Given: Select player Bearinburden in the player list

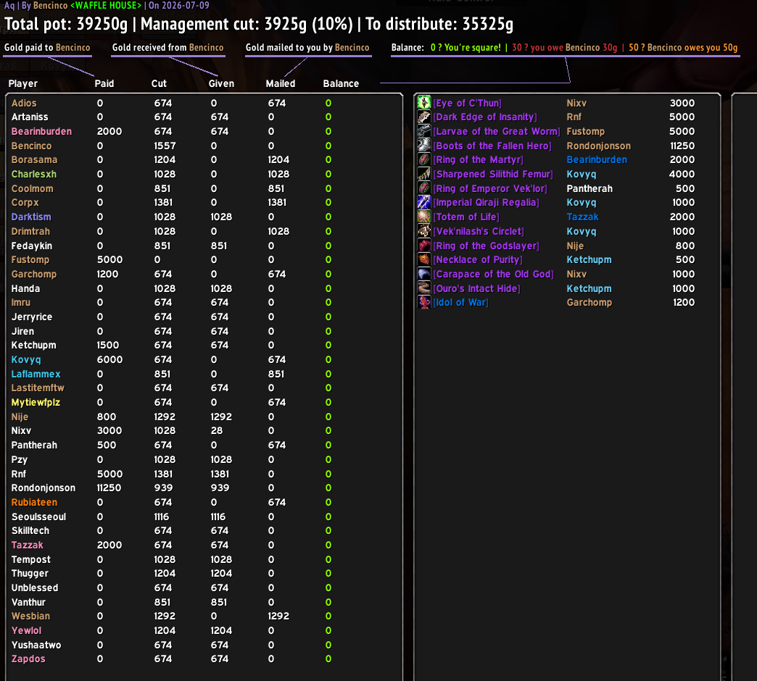Looking at the screenshot, I should click(x=41, y=131).
